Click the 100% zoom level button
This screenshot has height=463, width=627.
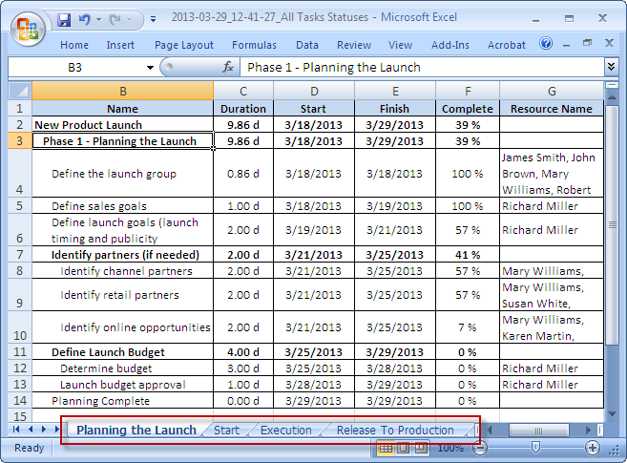click(x=450, y=448)
